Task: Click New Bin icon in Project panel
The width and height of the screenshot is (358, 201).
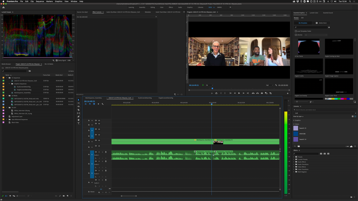Action: coord(64,196)
